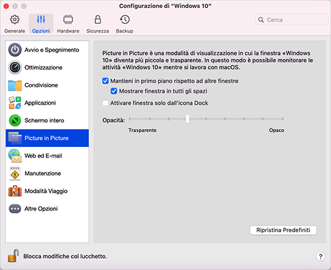Viewport: 331px width, 270px height.
Task: Open the Sicurezza padlock icon tab
Action: (x=97, y=19)
